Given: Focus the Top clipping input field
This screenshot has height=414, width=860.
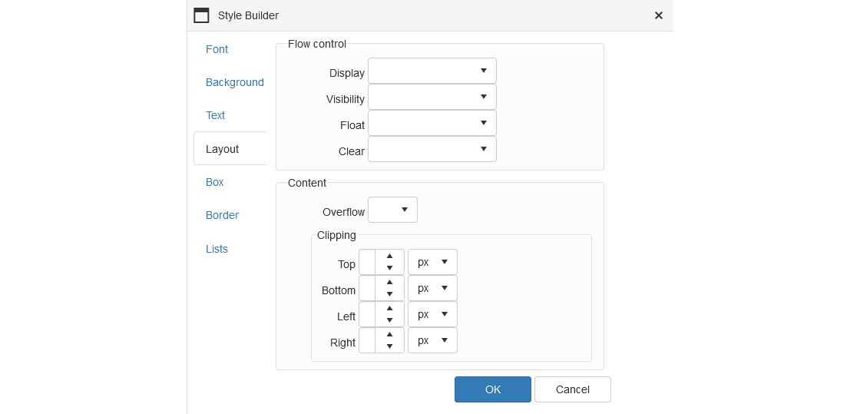Looking at the screenshot, I should (x=367, y=262).
